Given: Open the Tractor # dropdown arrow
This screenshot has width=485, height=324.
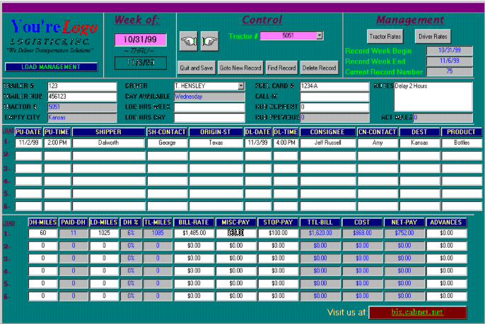Looking at the screenshot, I should tap(320, 35).
